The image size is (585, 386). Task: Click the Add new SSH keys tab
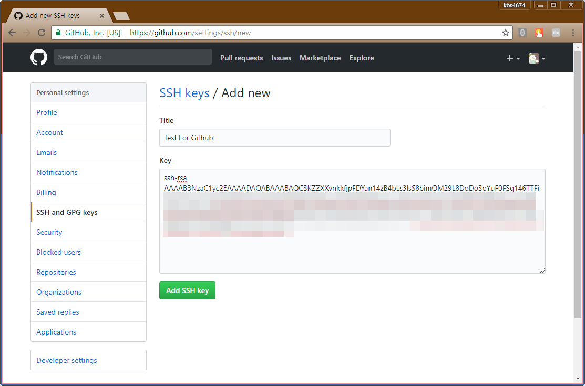[60, 16]
